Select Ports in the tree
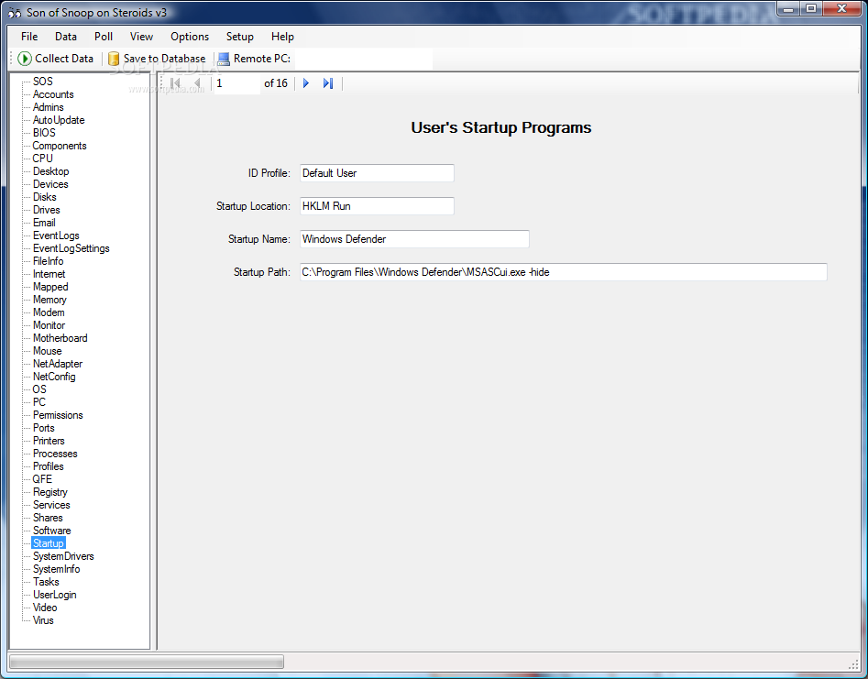The image size is (868, 679). 44,428
